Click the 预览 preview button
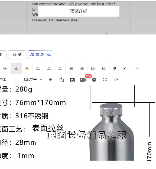The height and width of the screenshot is (169, 156). pos(17,55)
